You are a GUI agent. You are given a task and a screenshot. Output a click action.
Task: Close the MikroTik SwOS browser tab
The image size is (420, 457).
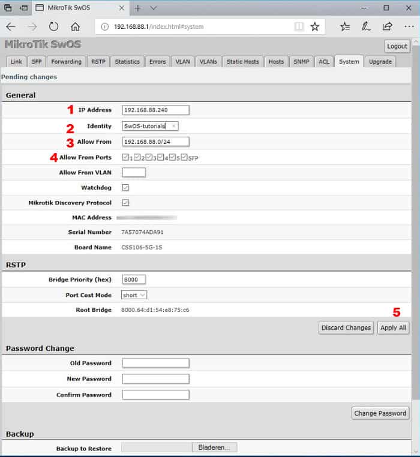[x=122, y=8]
